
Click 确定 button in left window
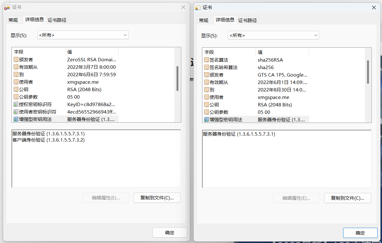pos(170,232)
